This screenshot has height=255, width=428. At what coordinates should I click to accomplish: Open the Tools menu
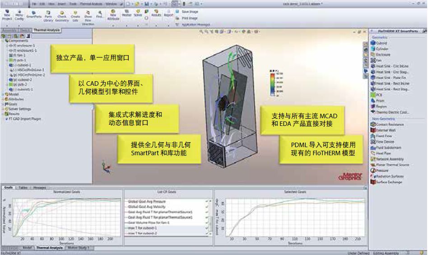pos(73,4)
